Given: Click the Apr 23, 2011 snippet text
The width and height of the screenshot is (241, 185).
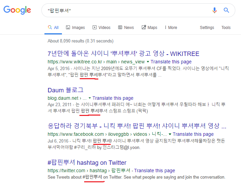Looking at the screenshot, I should pos(136,108).
